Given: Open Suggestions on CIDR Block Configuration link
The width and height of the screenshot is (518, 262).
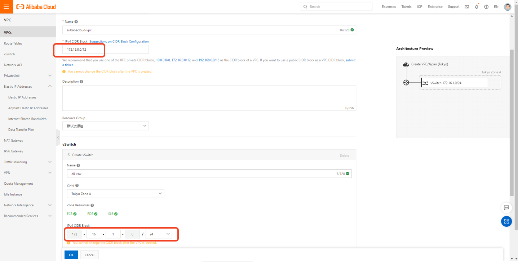Looking at the screenshot, I should 119,41.
